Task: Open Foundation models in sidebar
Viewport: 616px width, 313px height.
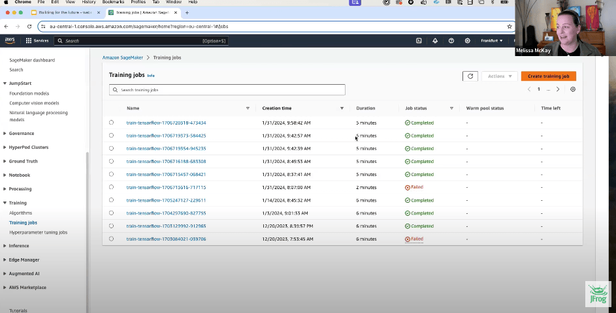Action: click(29, 93)
